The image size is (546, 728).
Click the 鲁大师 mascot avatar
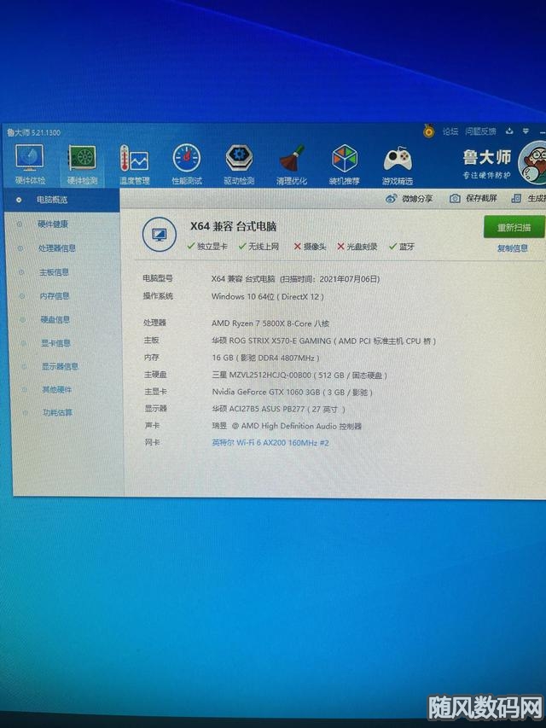pos(532,163)
